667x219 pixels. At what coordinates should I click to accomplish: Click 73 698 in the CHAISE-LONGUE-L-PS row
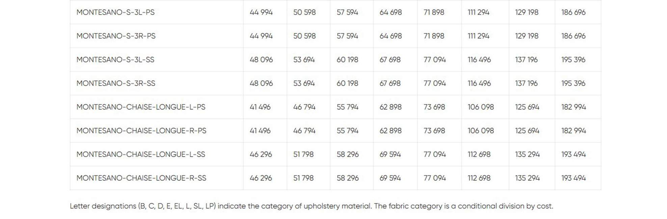click(x=434, y=107)
